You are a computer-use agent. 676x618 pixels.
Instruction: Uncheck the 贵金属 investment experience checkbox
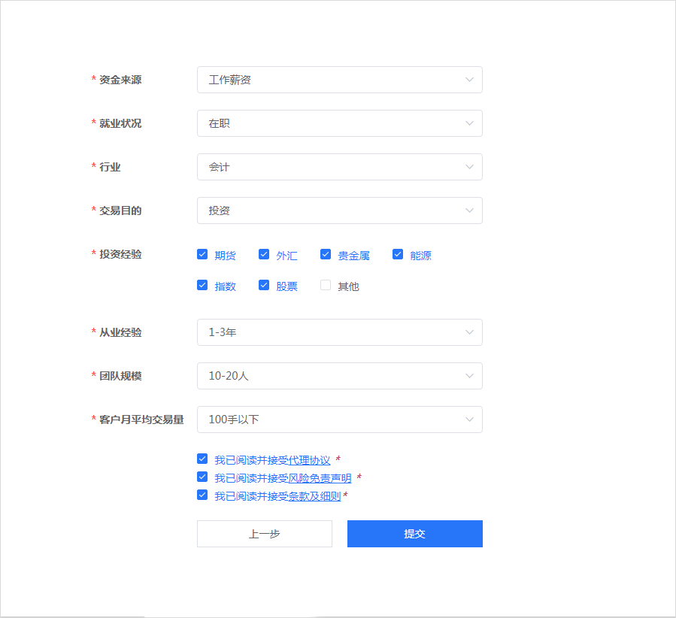click(x=325, y=255)
